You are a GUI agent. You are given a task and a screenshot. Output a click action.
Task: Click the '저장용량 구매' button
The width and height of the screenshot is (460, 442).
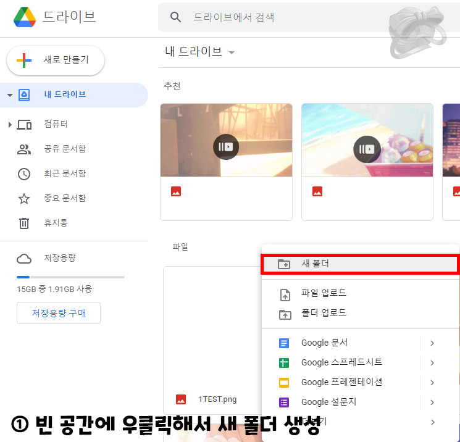(x=59, y=313)
